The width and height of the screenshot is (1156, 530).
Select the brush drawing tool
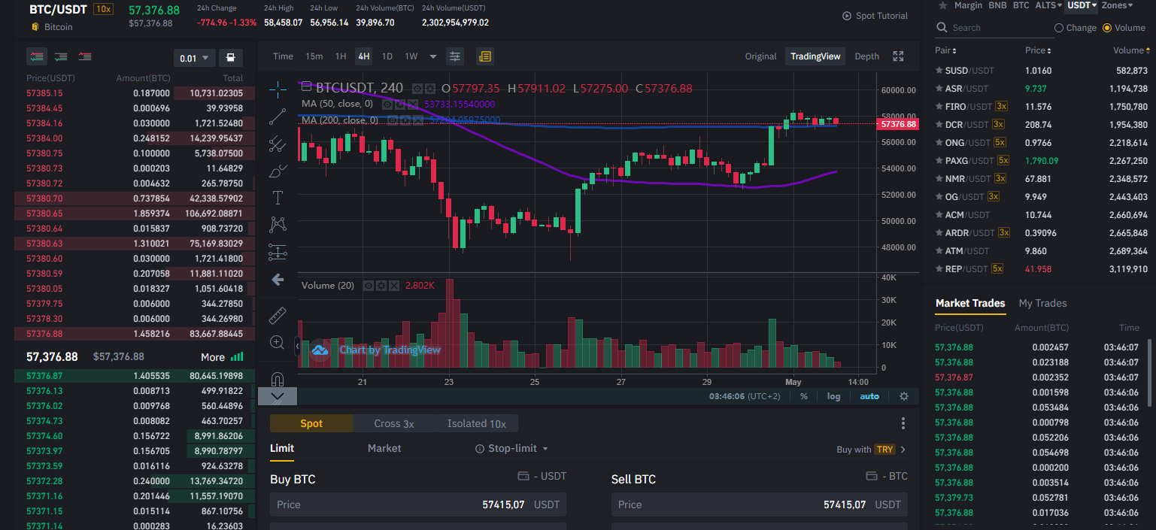coord(278,171)
